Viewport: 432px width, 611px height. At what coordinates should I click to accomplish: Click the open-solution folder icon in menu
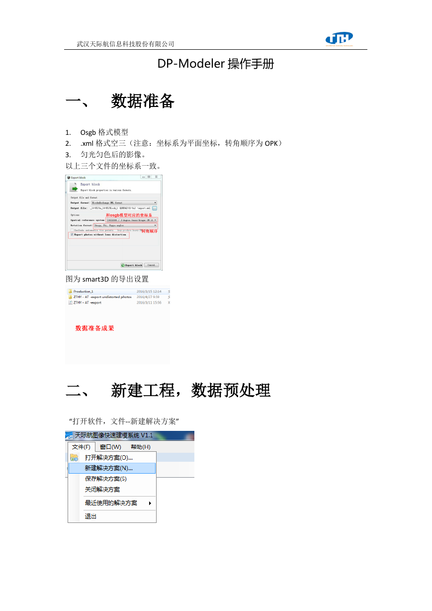point(74,457)
